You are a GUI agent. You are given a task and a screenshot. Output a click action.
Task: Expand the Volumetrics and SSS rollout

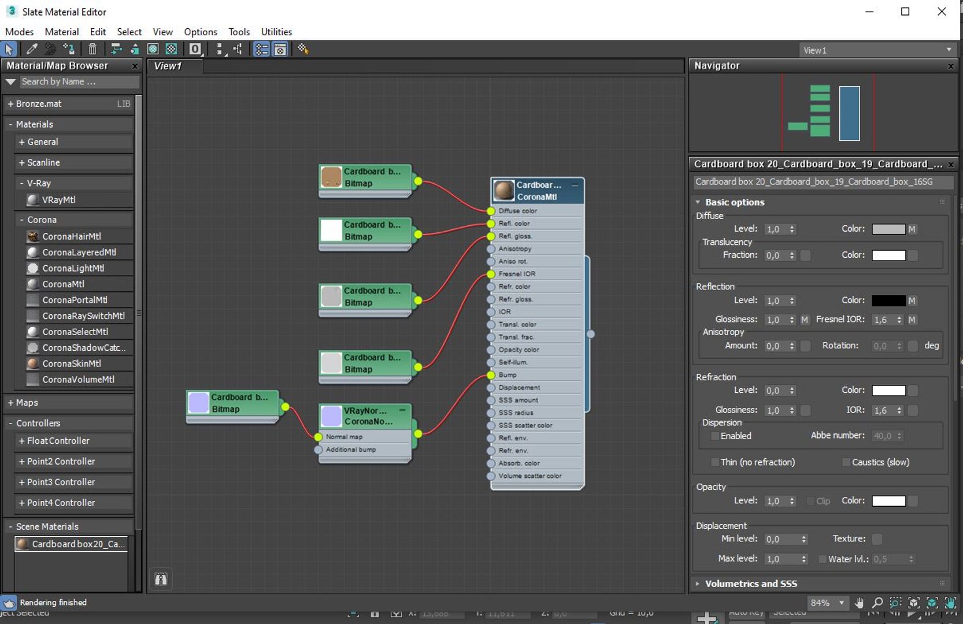(751, 584)
